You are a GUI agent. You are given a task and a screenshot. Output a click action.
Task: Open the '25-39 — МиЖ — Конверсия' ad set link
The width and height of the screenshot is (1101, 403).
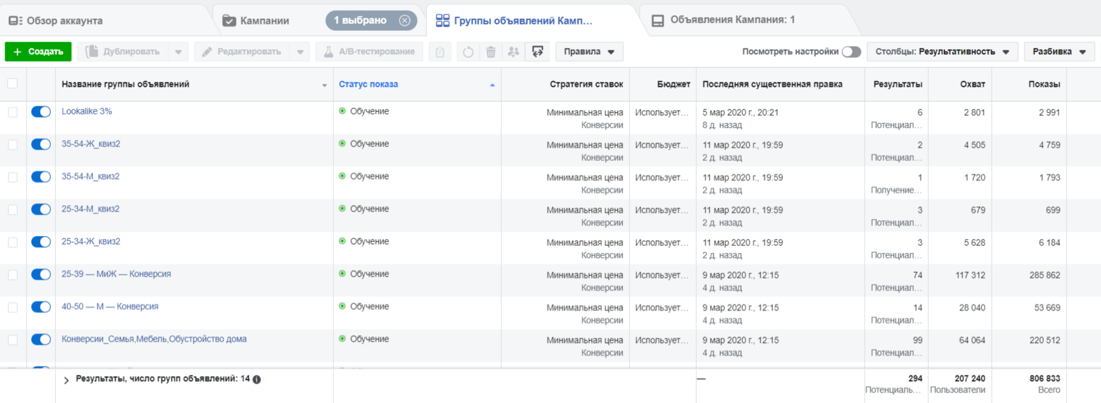pyautogui.click(x=116, y=274)
